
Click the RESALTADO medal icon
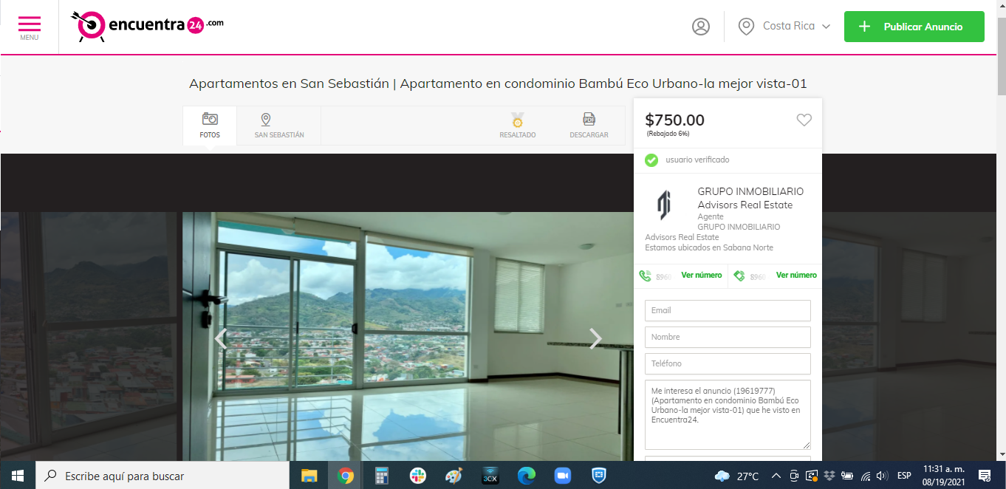518,120
